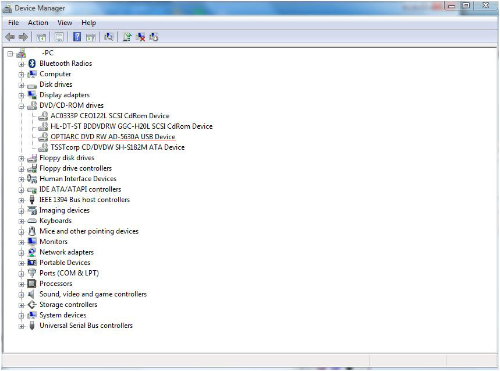Screen dimensions: 500x371
Task: Click the Uninstall device toolbar icon
Action: point(140,37)
